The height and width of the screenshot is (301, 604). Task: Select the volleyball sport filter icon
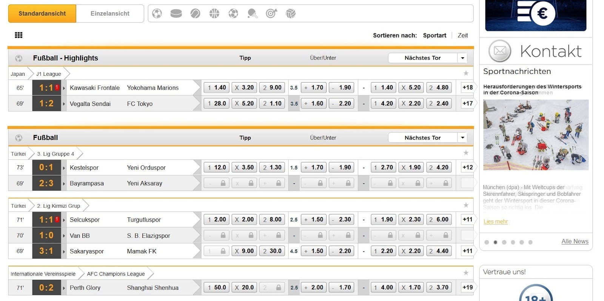pyautogui.click(x=291, y=14)
